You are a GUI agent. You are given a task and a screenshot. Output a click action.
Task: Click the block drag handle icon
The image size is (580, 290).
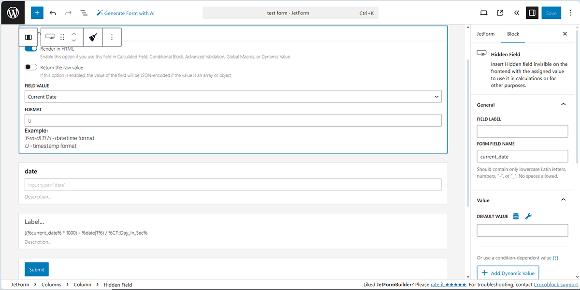tap(62, 37)
